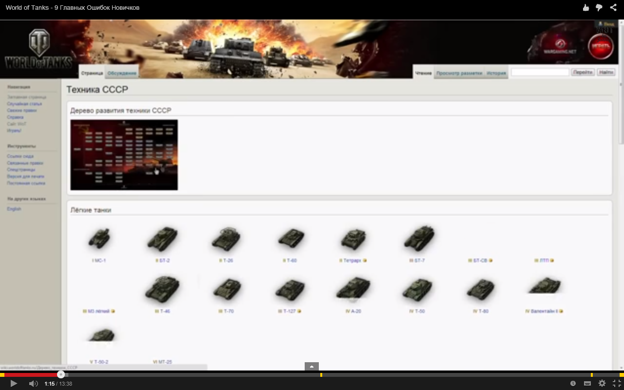Open Свежие правки sidebar link

(22, 111)
